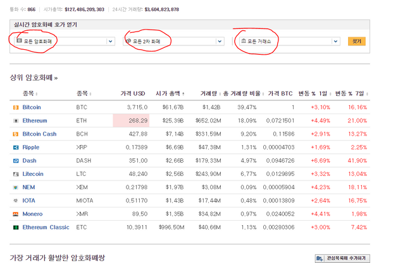Click the Bitcoin coin icon
The width and height of the screenshot is (405, 263).
coord(16,107)
